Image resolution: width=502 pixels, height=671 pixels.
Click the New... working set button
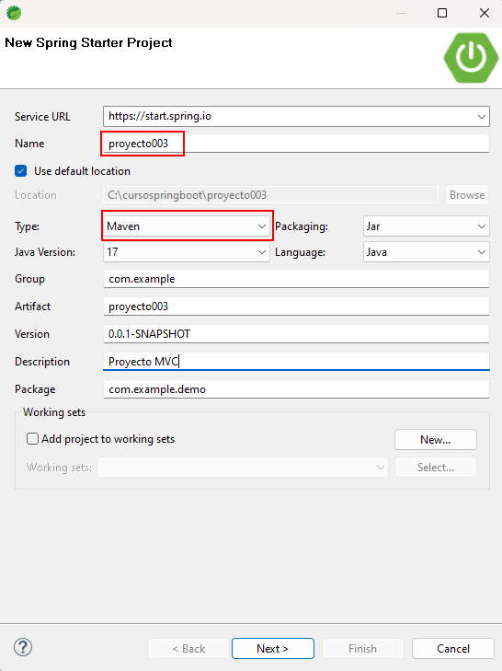pyautogui.click(x=435, y=439)
